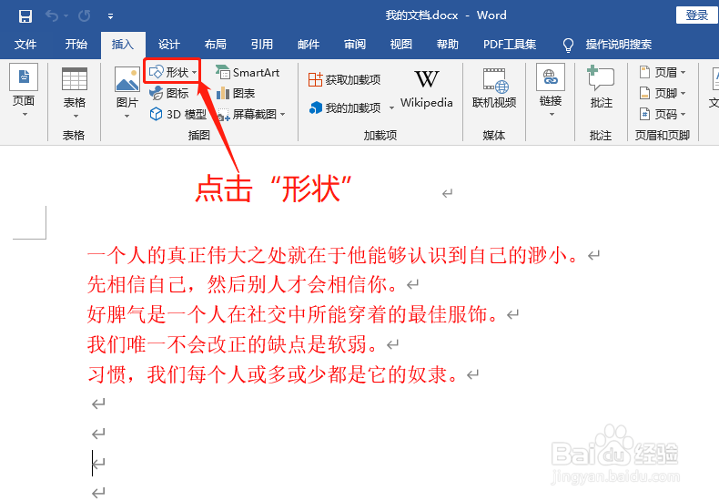Open the PDF工具集 tab
This screenshot has width=719, height=501.
pos(510,45)
